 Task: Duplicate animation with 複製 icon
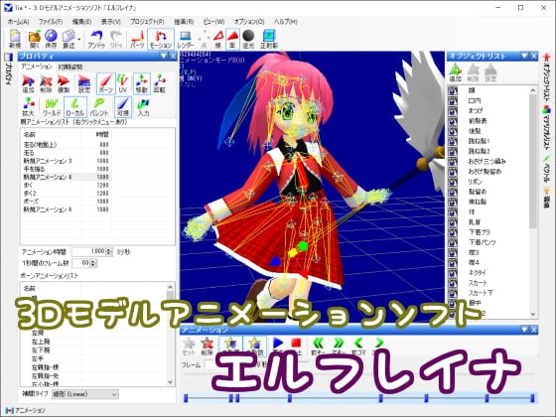64,84
